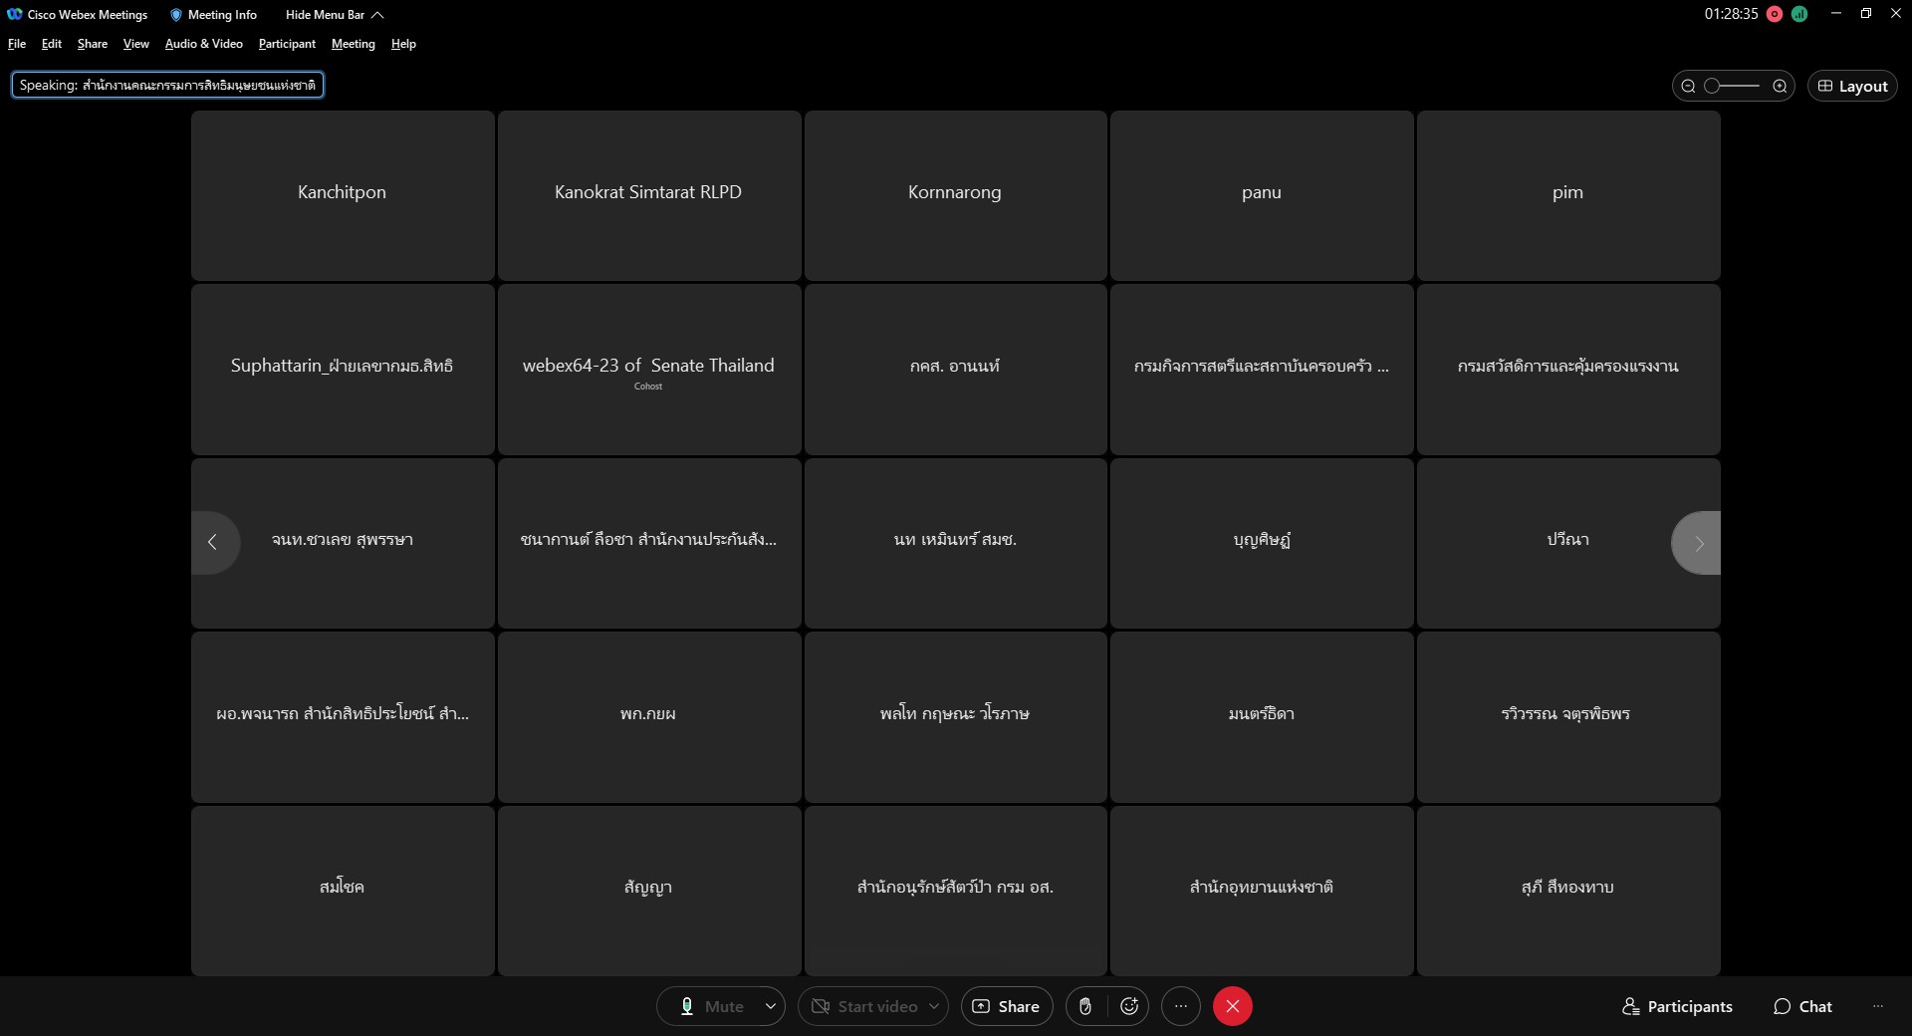1912x1036 pixels.
Task: Select the สมโชค participant tile
Action: (x=343, y=891)
